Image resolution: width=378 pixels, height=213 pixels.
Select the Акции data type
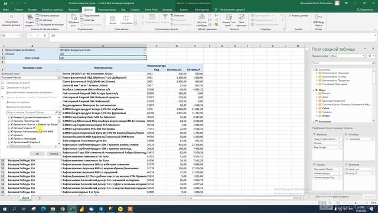tap(113, 20)
